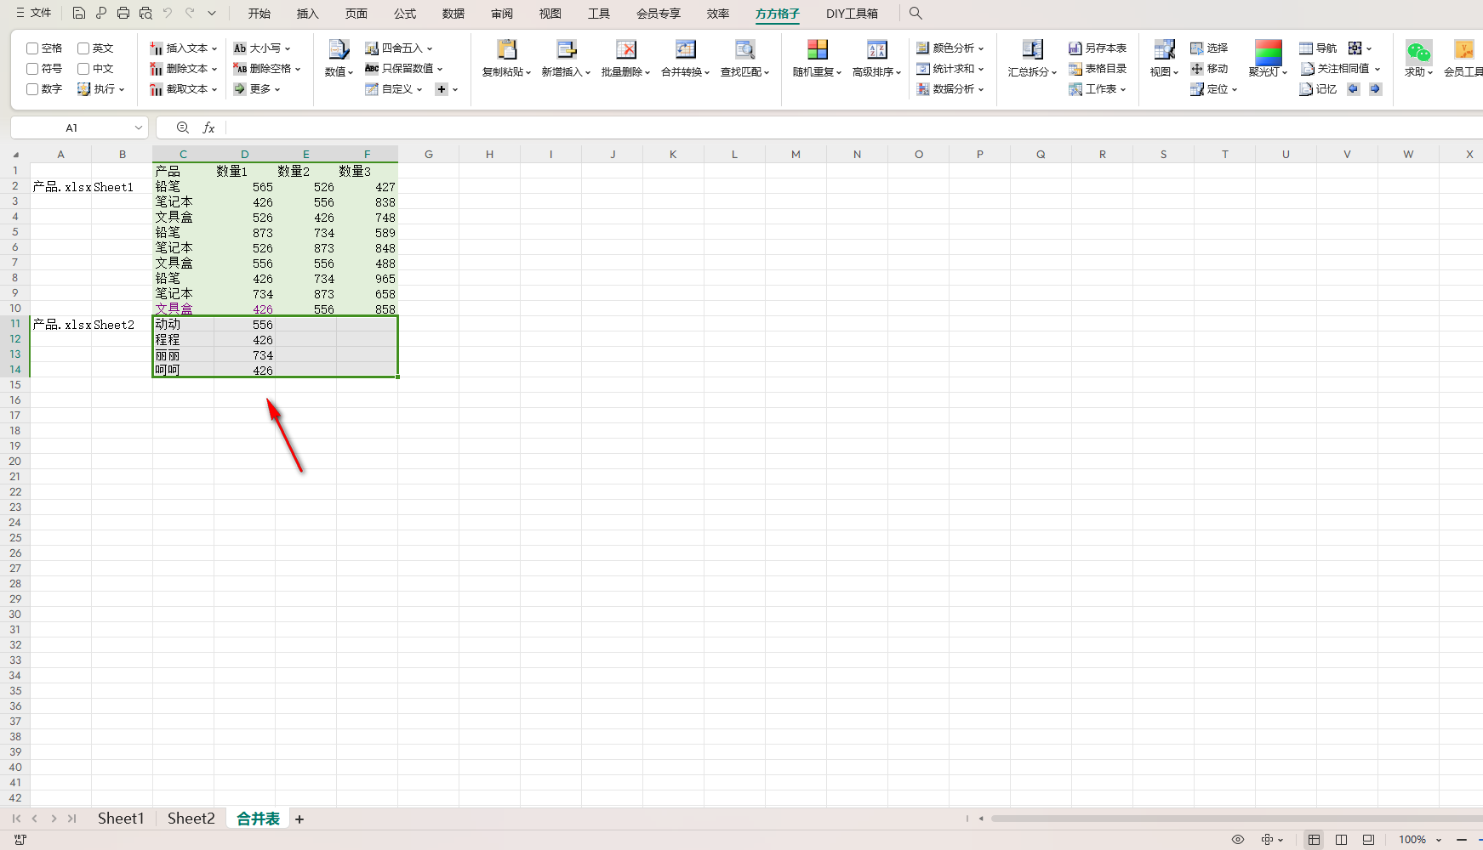Click the 高级排序 advanced sort icon
Screen dimensions: 1483x850
pyautogui.click(x=876, y=50)
